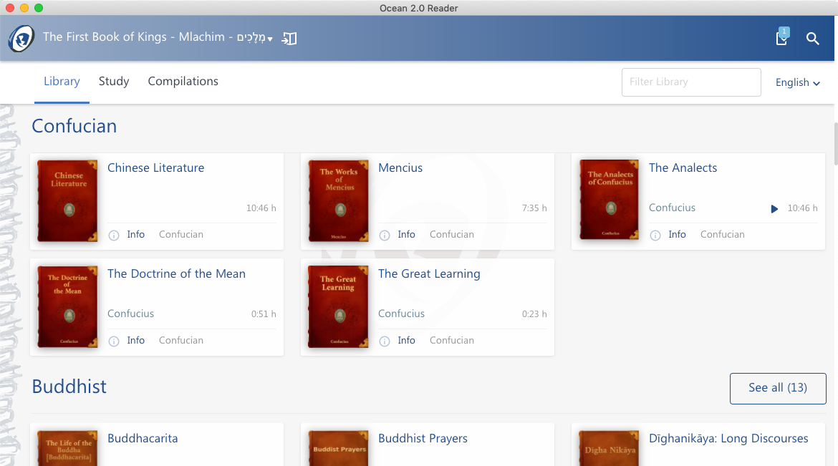Maximize the window with green button
The width and height of the screenshot is (838, 466).
pyautogui.click(x=39, y=8)
